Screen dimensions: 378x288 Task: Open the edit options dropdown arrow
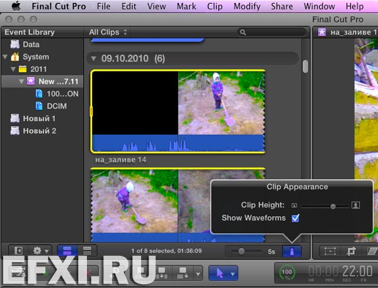(198, 274)
